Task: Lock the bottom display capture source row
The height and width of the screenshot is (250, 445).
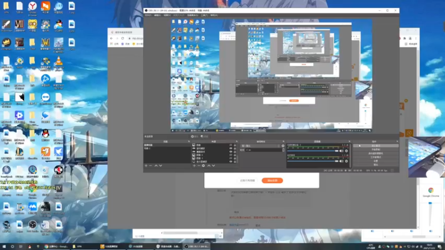Action: (235, 162)
